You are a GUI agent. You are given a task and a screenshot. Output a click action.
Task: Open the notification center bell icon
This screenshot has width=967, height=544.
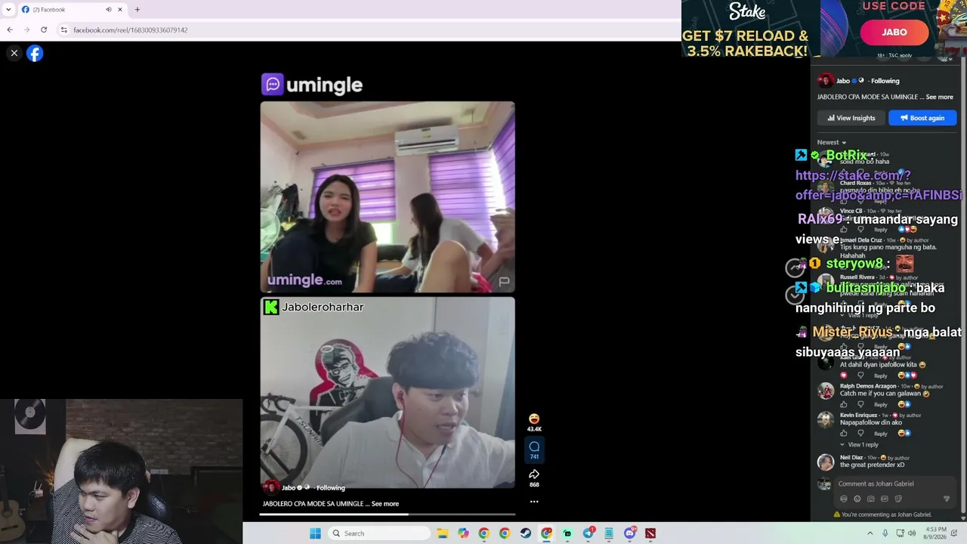pos(954,533)
